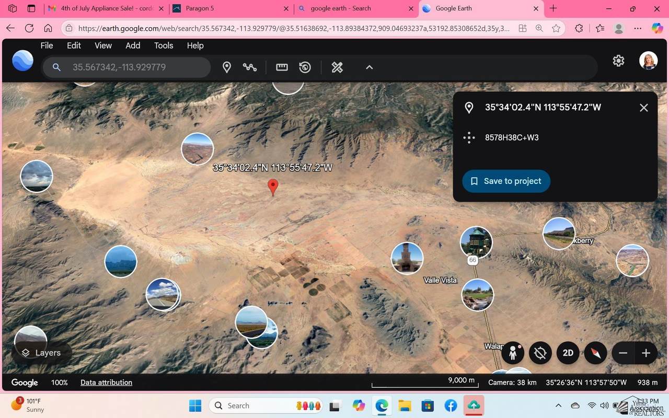Click the Pegman Street View icon
The width and height of the screenshot is (669, 418).
tap(513, 353)
